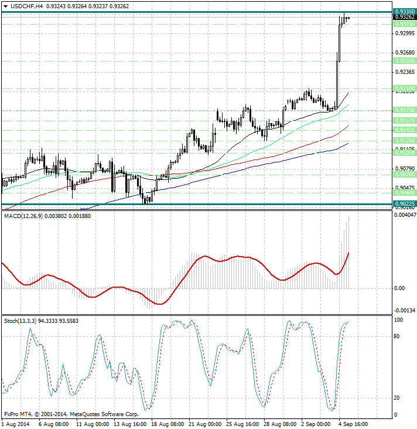Click the Stochastic 20 level label
417x429 pixels.
pos(397,398)
